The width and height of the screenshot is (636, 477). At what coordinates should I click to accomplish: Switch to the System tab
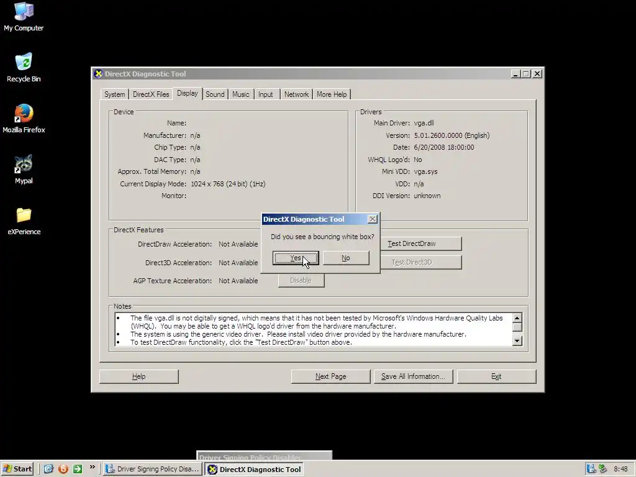click(x=114, y=94)
